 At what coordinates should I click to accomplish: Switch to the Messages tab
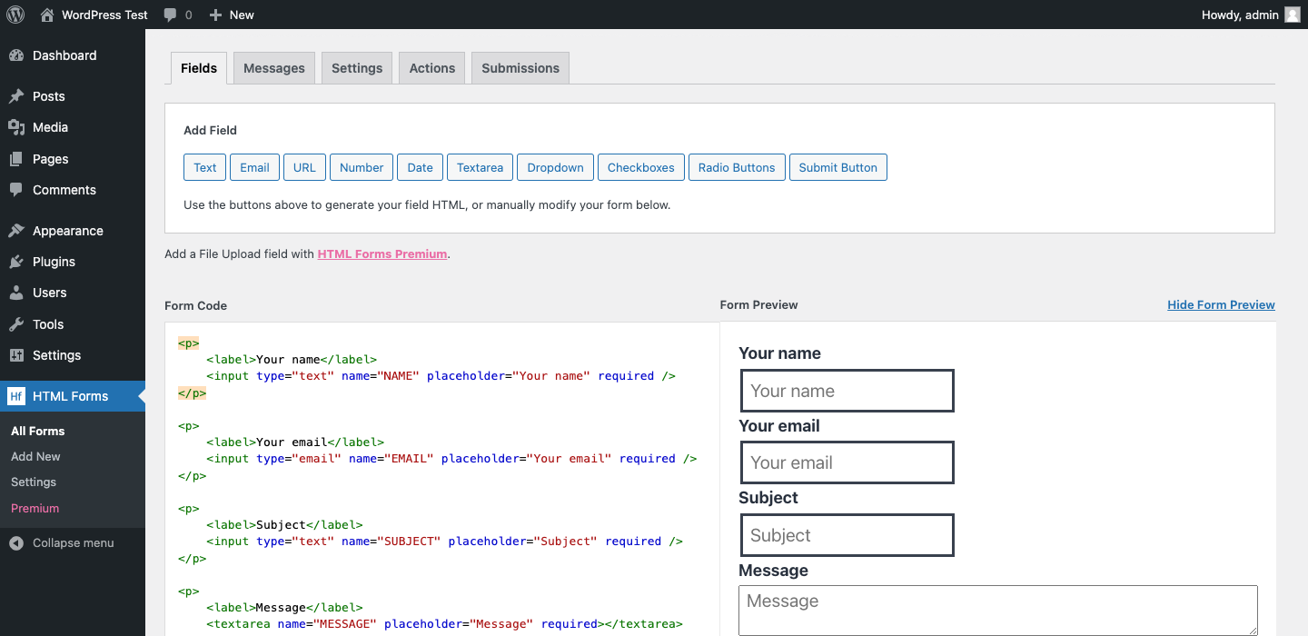tap(274, 68)
